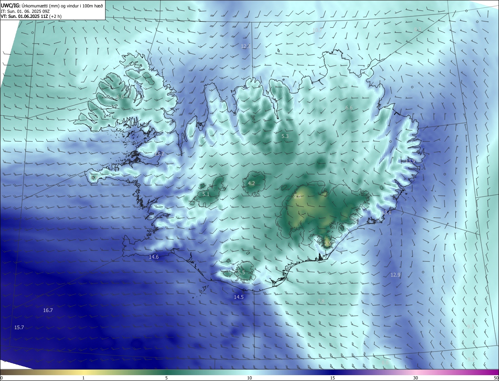Click the 15.7 value in the southwest ocean
Screen dimensions: 499x381
(19, 328)
